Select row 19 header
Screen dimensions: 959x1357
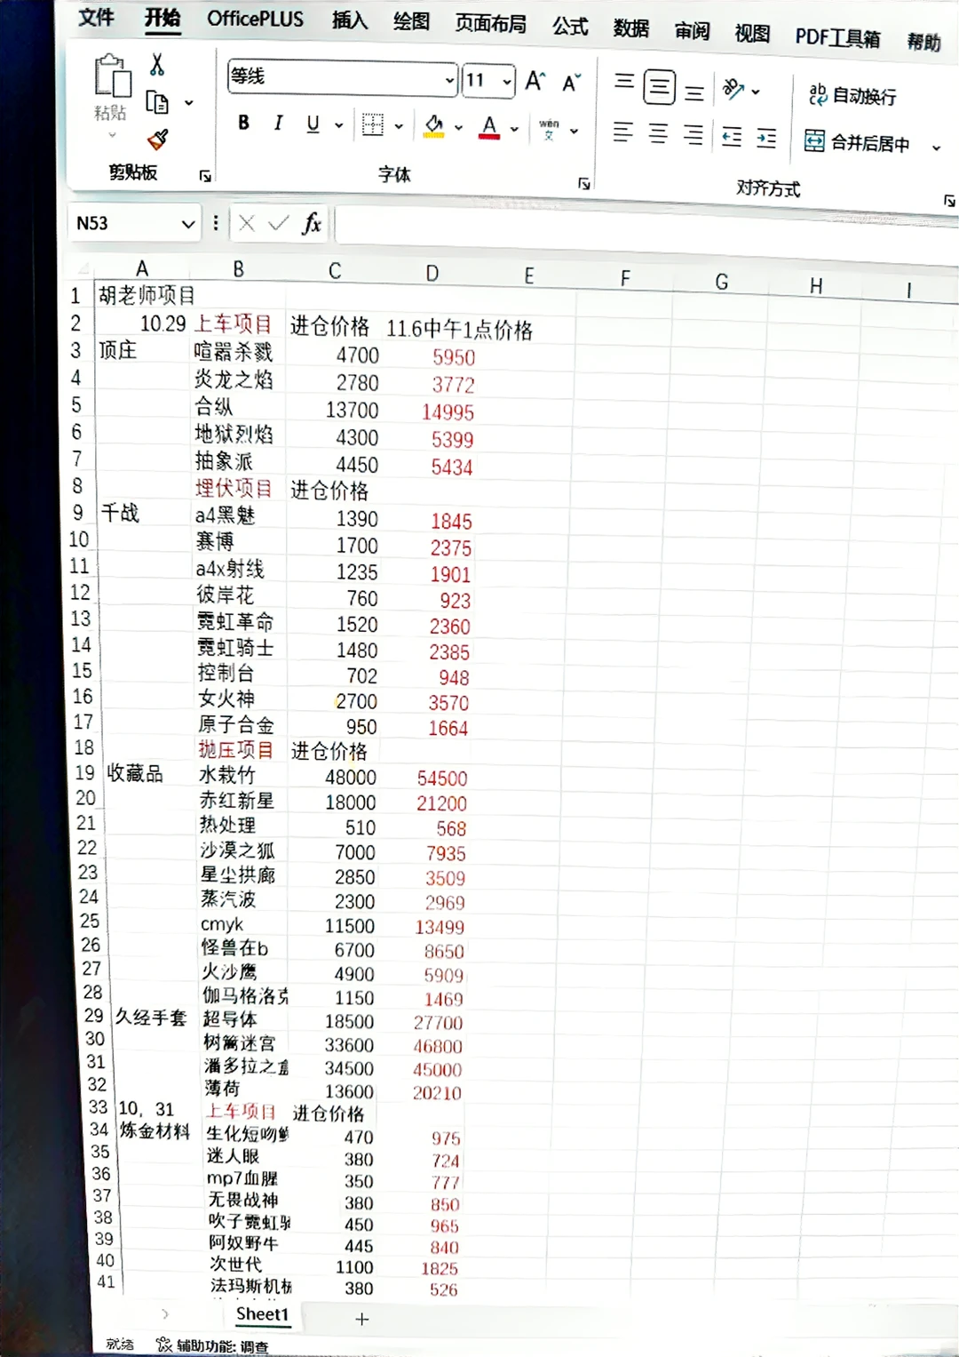tap(85, 773)
